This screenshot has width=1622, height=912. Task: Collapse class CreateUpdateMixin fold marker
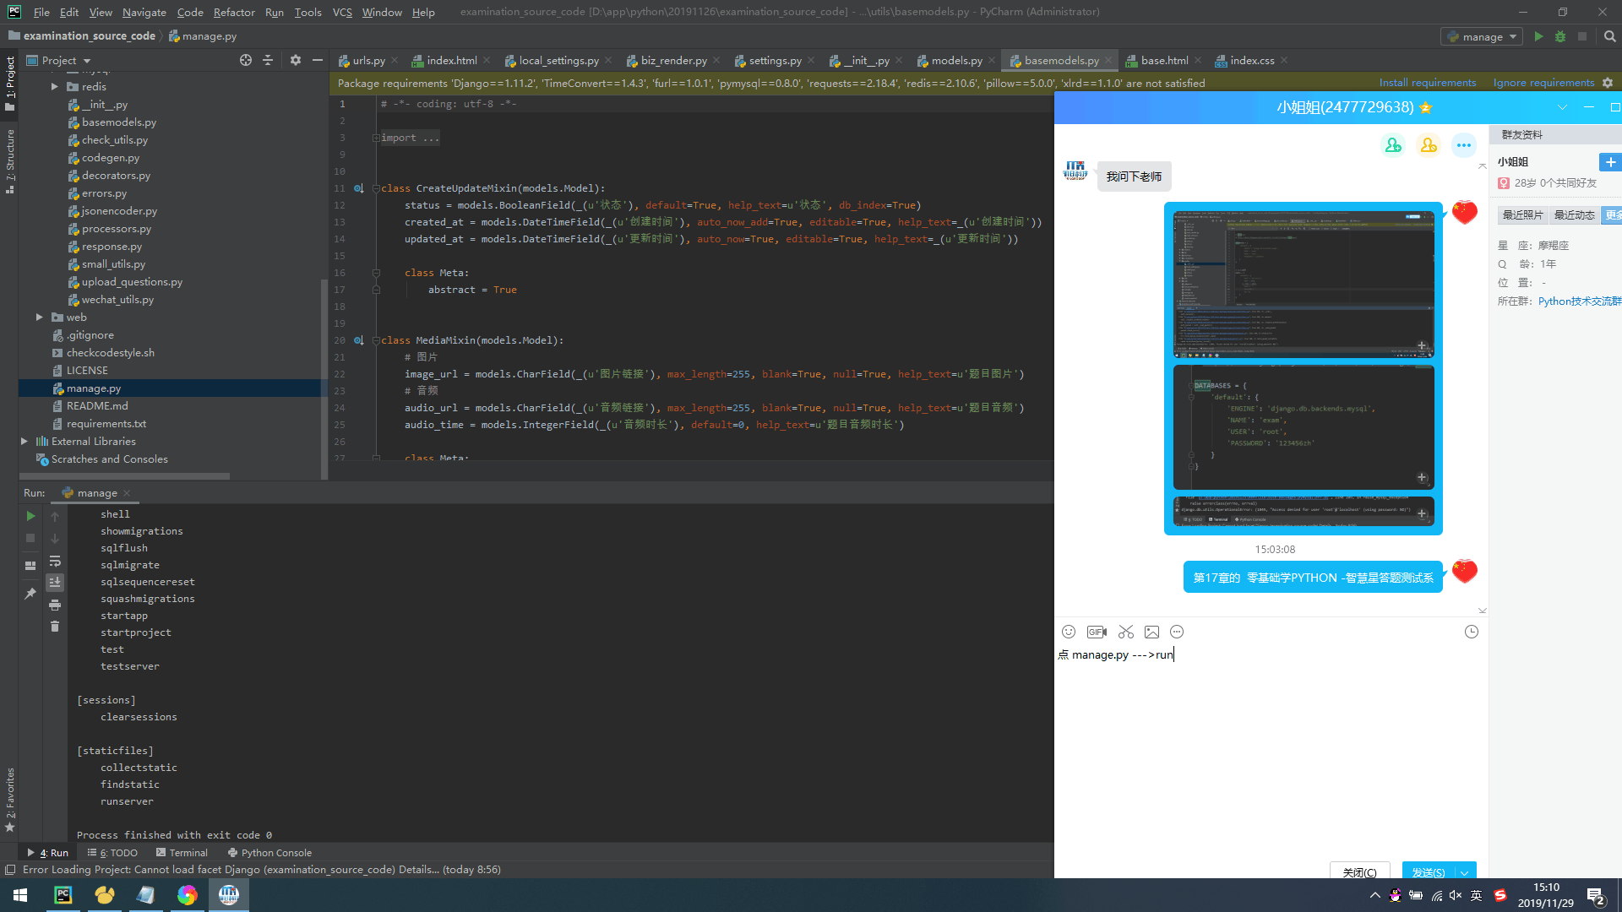coord(376,188)
